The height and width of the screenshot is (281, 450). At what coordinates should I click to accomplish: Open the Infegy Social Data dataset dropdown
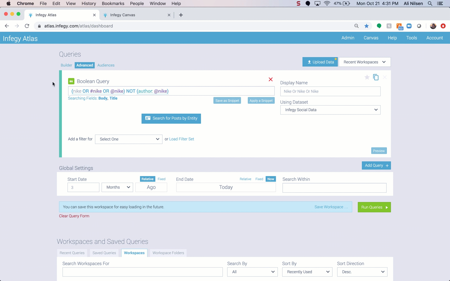[x=330, y=110]
